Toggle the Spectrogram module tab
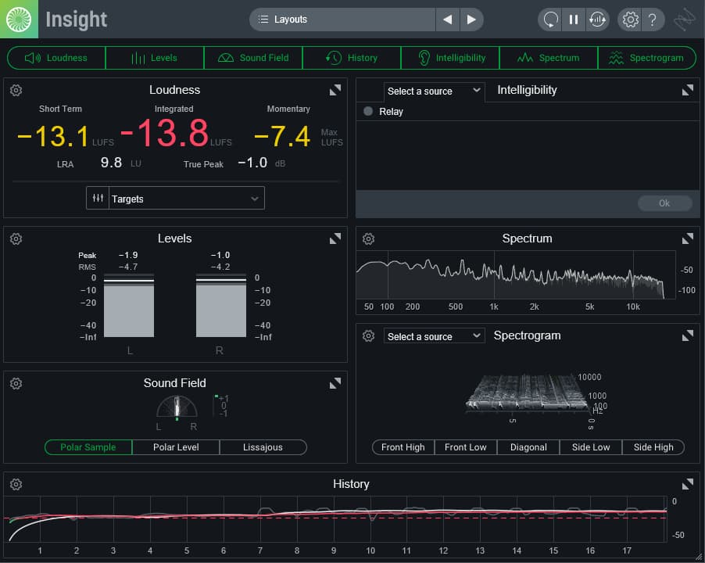Viewport: 705px width, 563px height. point(647,58)
